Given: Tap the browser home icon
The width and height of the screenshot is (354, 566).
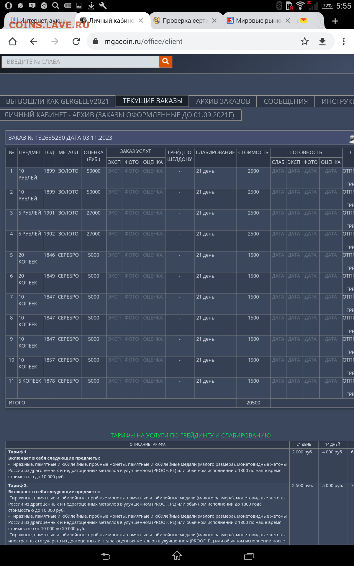Looking at the screenshot, I should 12,42.
